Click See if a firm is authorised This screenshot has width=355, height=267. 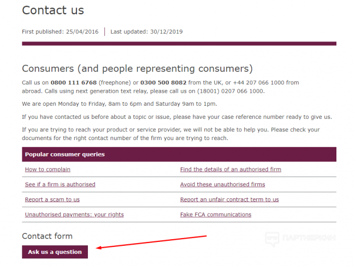point(60,185)
